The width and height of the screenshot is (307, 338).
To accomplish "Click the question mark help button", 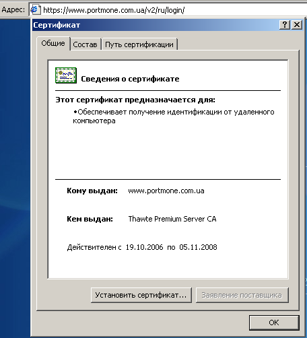I will click(x=285, y=24).
